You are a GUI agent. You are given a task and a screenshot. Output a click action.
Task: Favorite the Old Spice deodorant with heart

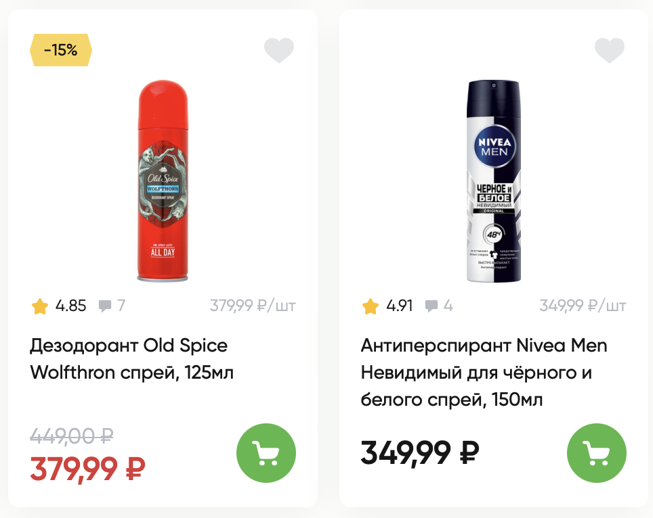(279, 51)
